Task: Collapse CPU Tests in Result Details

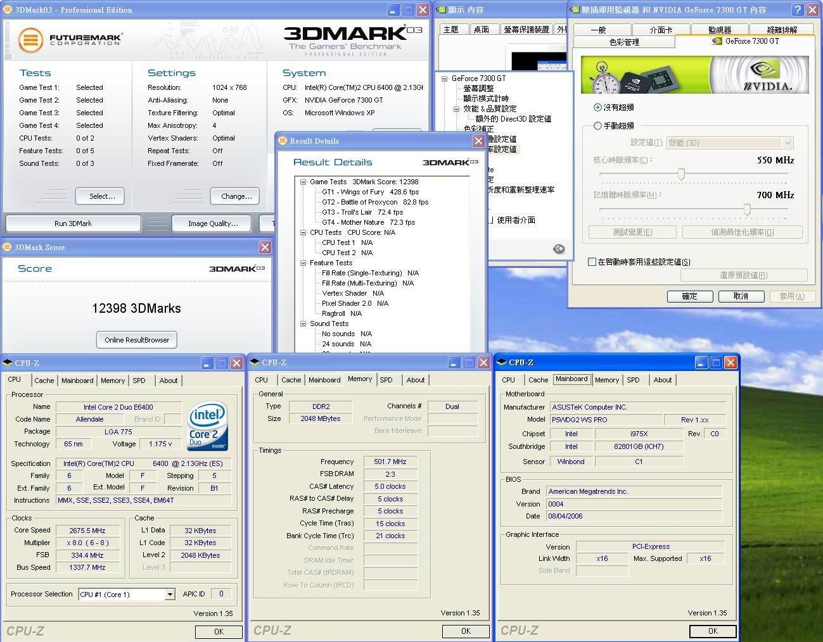Action: pos(303,232)
